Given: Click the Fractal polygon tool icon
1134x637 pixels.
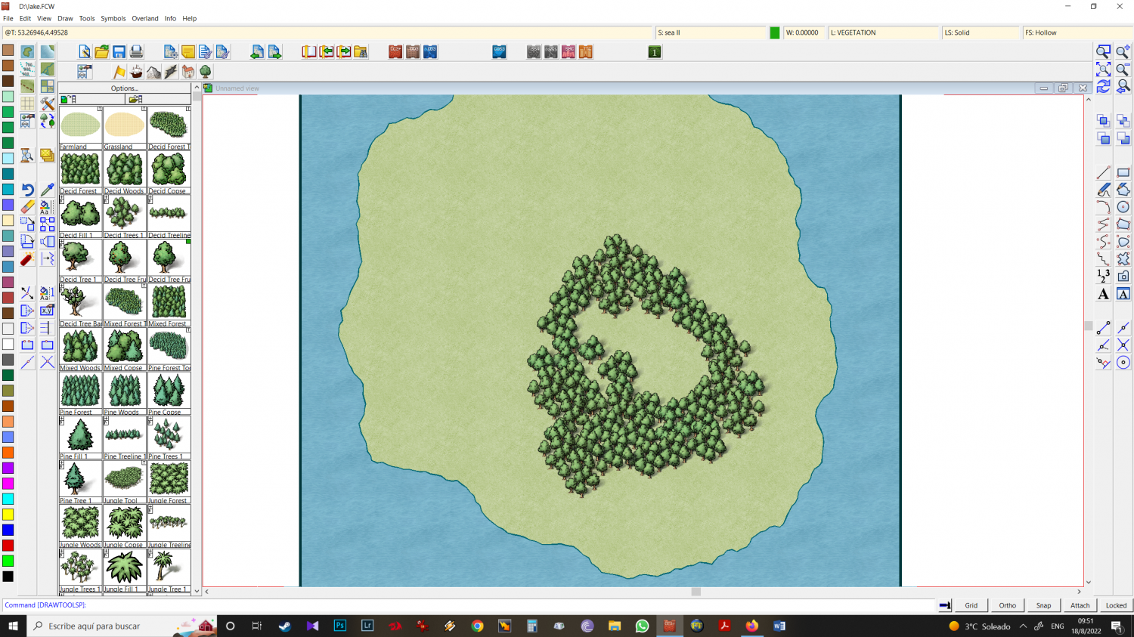Looking at the screenshot, I should 1123,259.
